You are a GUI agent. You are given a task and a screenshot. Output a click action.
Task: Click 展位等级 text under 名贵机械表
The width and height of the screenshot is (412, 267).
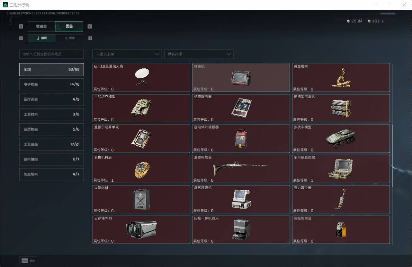[103, 180]
